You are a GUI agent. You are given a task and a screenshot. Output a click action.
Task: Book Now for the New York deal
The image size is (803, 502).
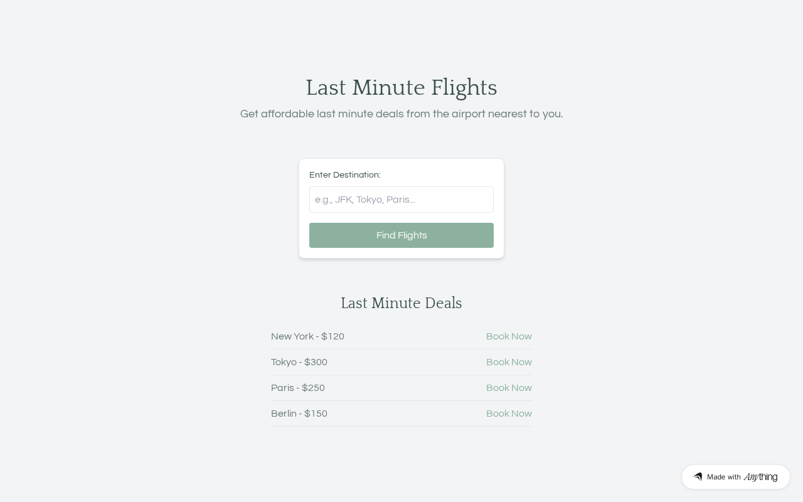[509, 336]
